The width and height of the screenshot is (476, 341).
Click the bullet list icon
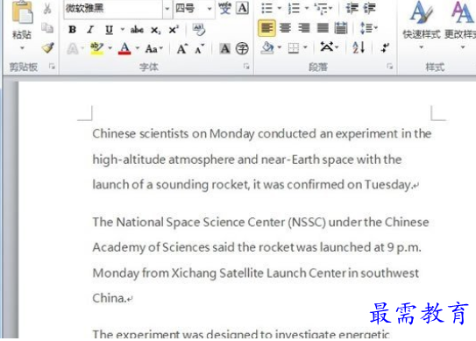(266, 9)
